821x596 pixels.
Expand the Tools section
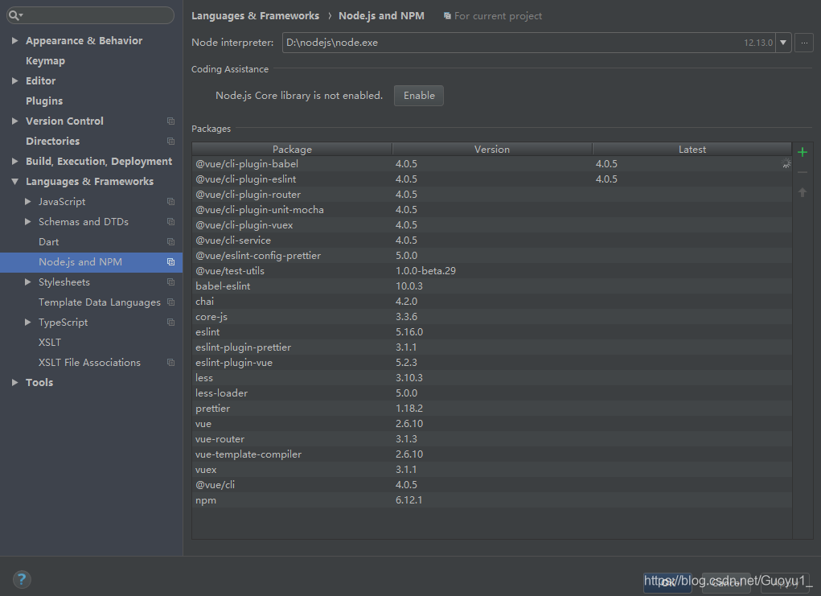click(x=14, y=383)
